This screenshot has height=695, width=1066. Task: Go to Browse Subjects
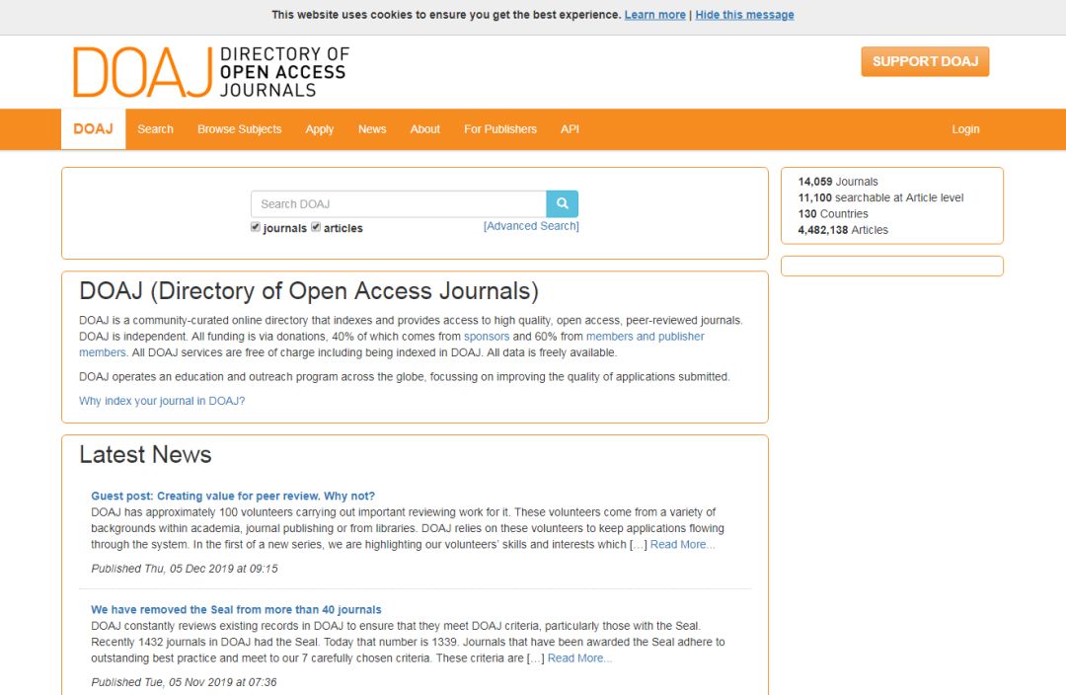(x=239, y=129)
